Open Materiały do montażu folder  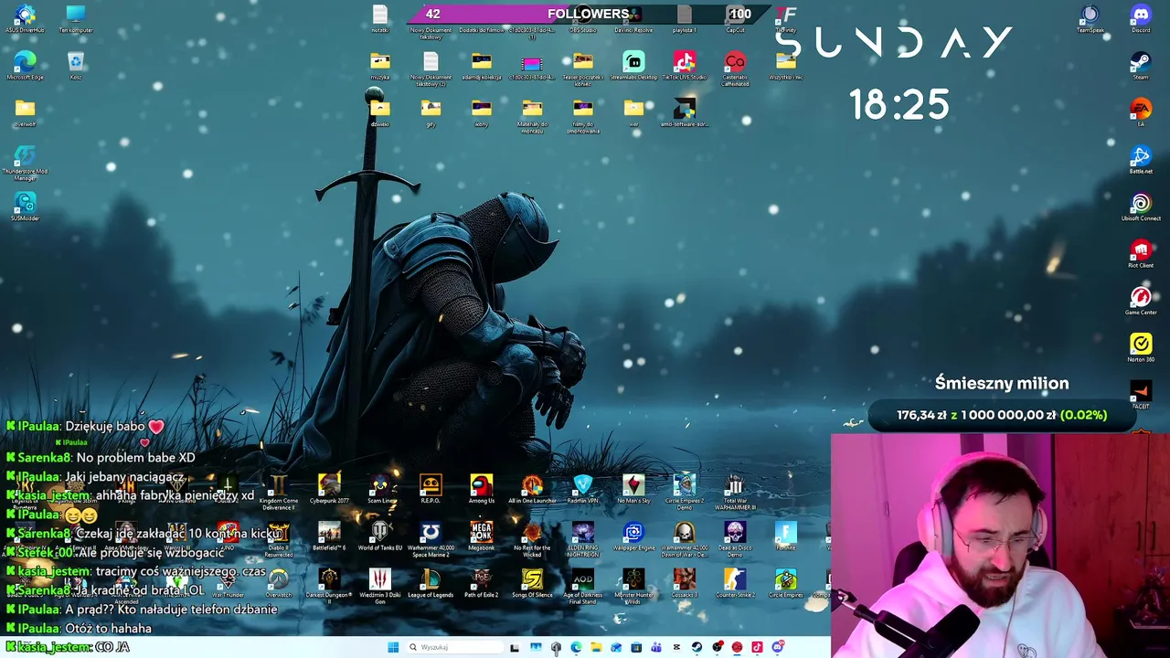pyautogui.click(x=532, y=116)
